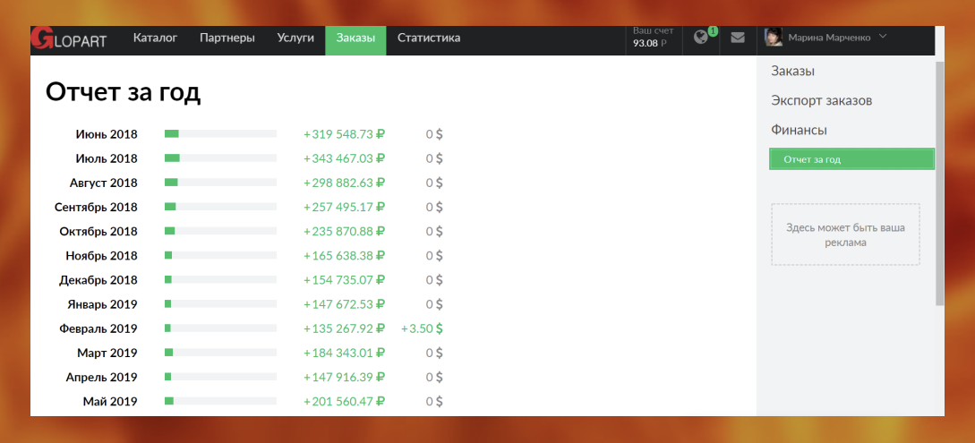Go to the Партнеры menu item
The height and width of the screenshot is (443, 975).
tap(227, 38)
